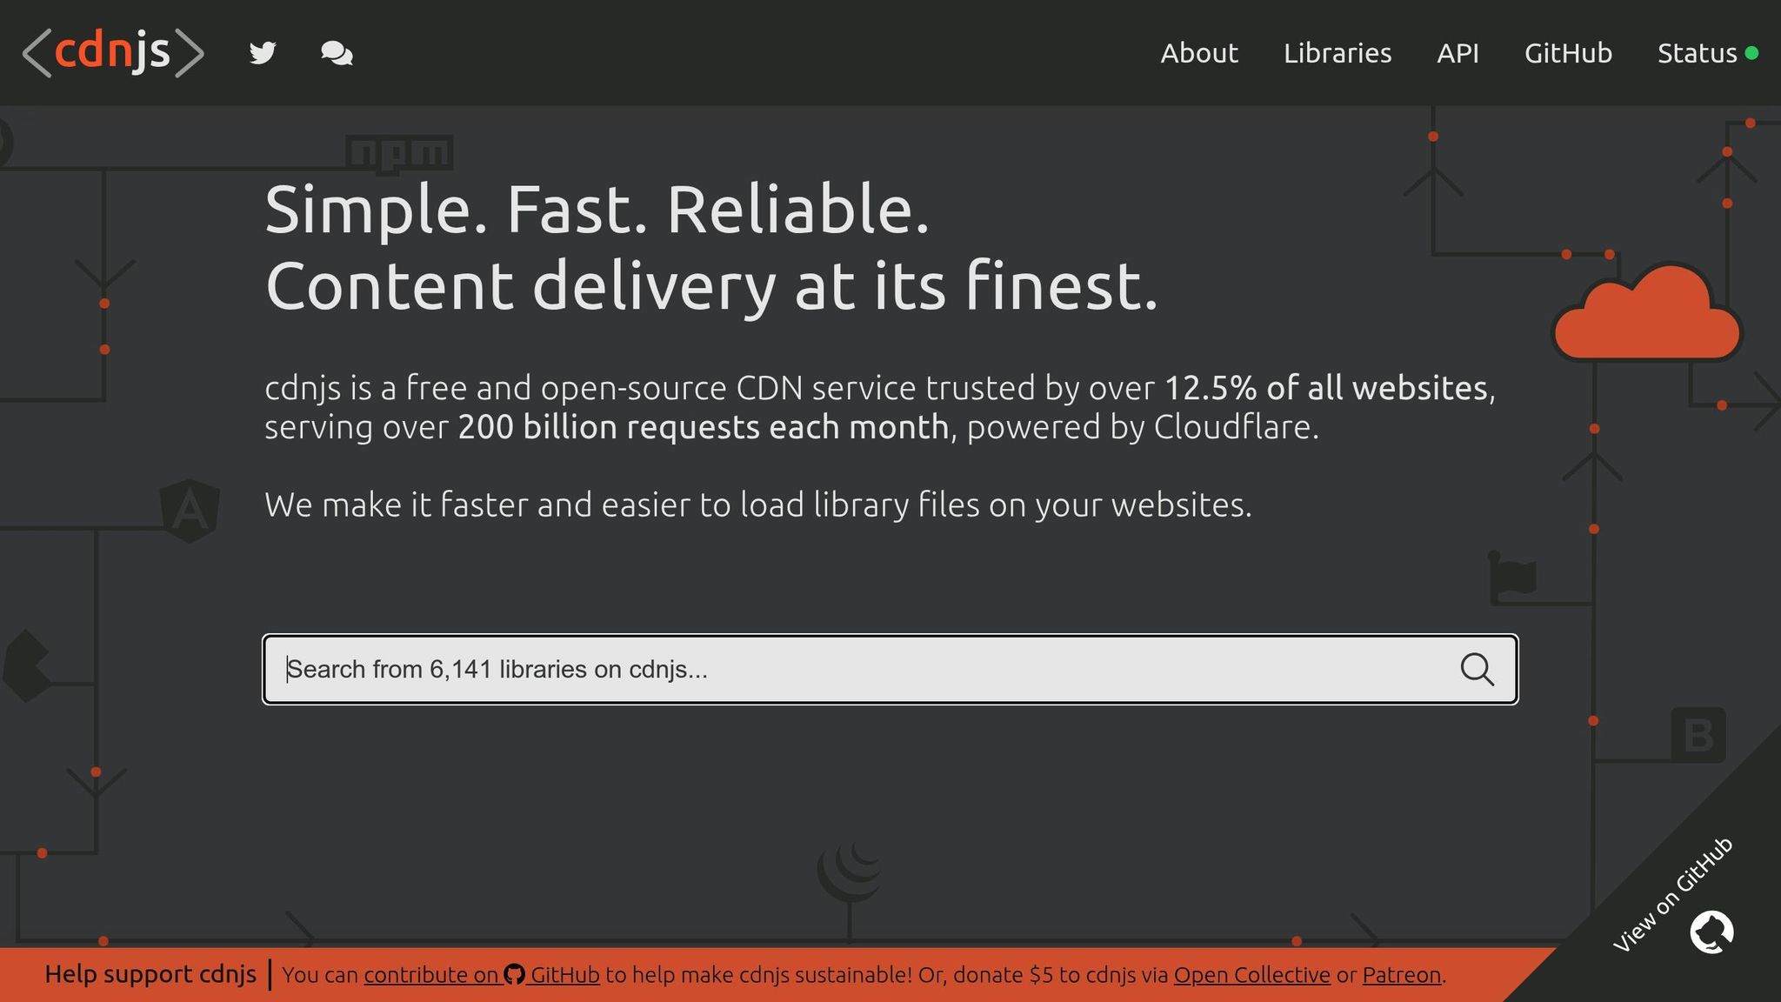Image resolution: width=1781 pixels, height=1002 pixels.
Task: Open the community chat bubbles icon
Action: point(337,54)
